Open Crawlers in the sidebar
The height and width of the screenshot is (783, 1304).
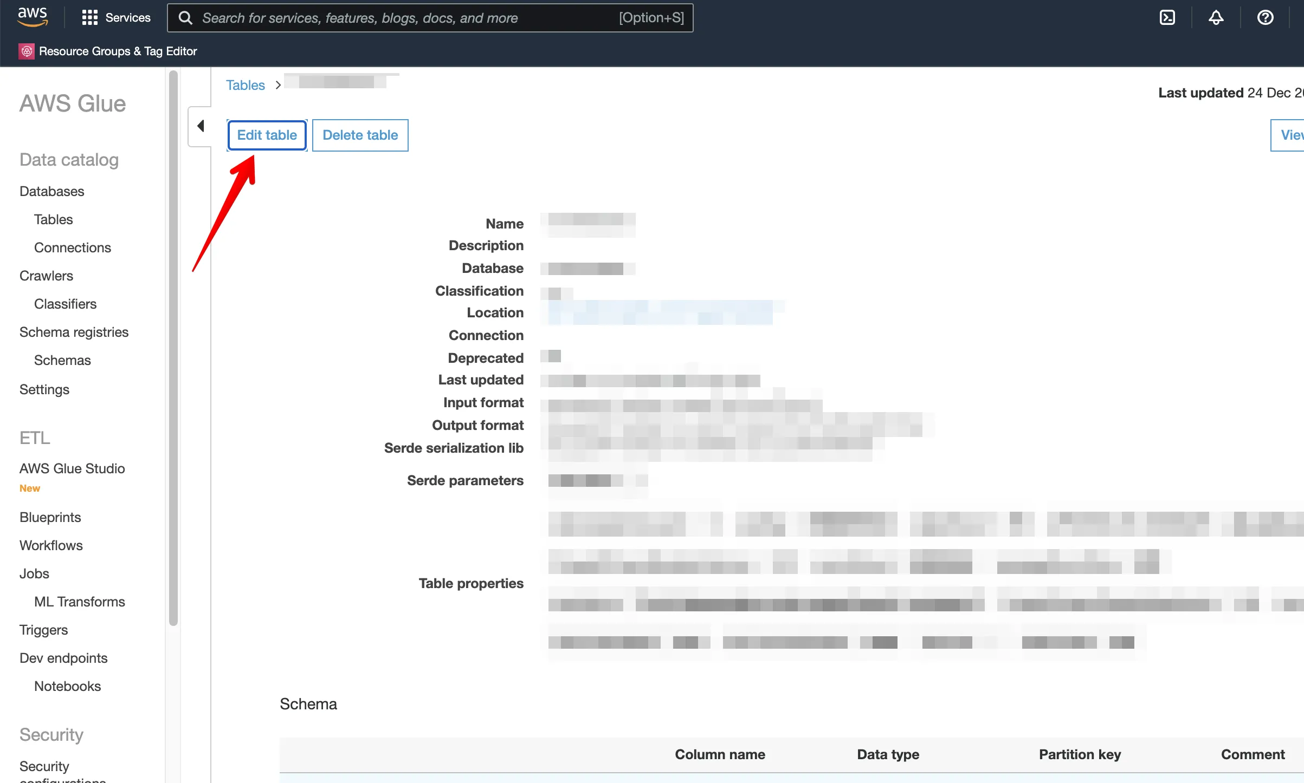[x=46, y=276]
